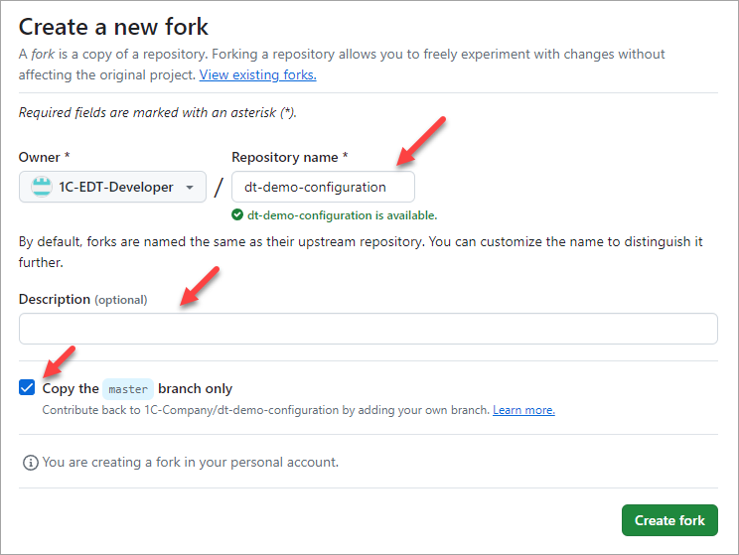The height and width of the screenshot is (555, 739).
Task: Click the info icon beside personal account note
Action: [x=30, y=463]
